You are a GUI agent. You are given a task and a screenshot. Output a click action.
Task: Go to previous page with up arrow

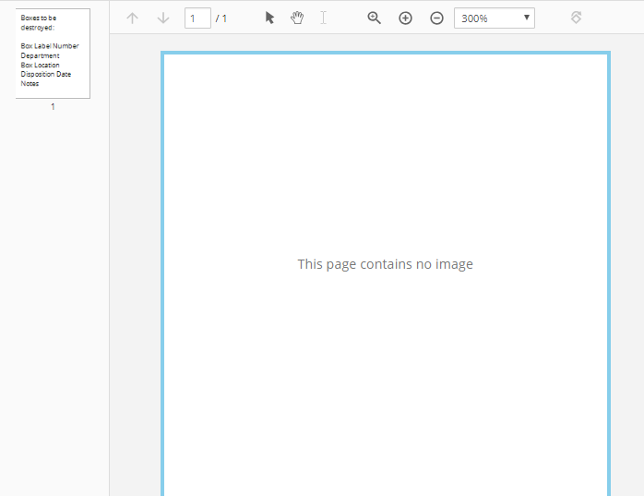coord(132,18)
